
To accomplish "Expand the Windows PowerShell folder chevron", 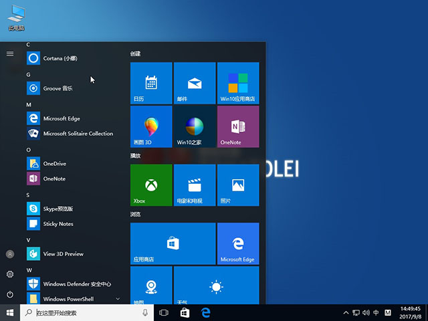I will 118,299.
